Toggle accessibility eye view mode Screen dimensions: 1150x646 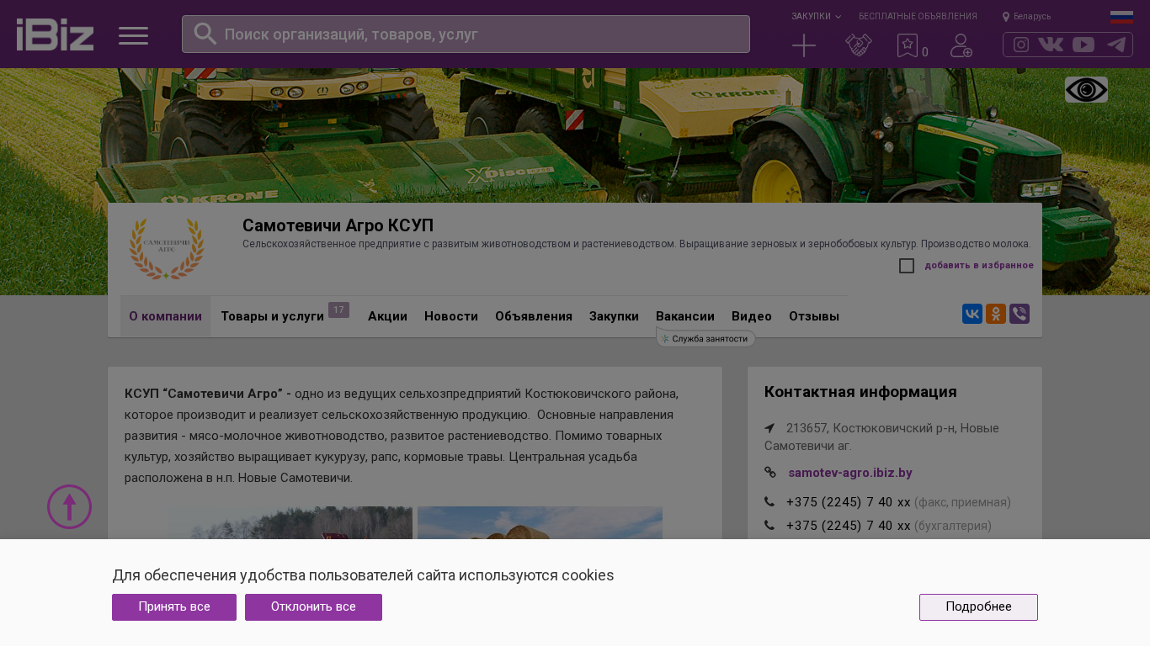(x=1086, y=90)
